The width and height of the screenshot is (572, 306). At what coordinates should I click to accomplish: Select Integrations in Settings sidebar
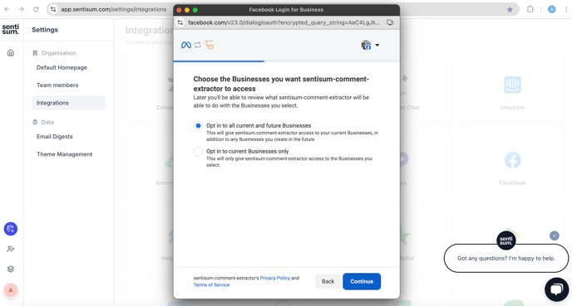click(x=68, y=103)
